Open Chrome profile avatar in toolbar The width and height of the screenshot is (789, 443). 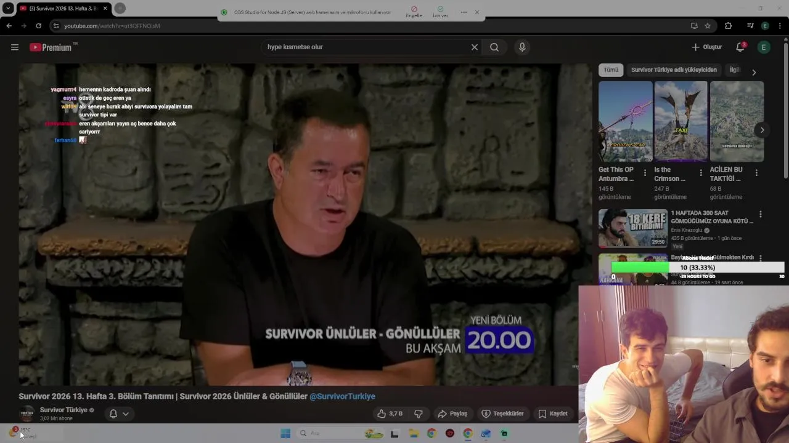click(x=765, y=26)
